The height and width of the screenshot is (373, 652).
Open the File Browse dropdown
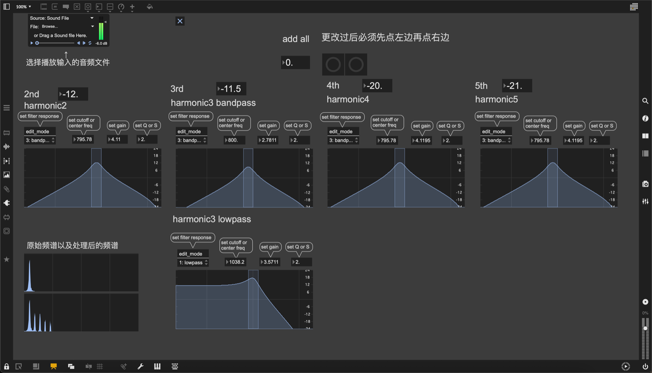click(68, 26)
